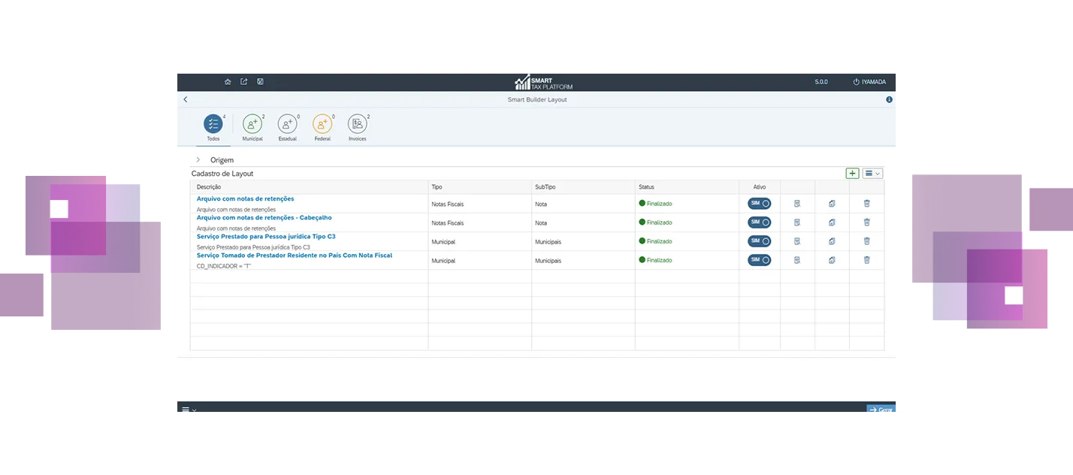Image resolution: width=1073 pixels, height=475 pixels.
Task: Click the Status column header
Action: click(646, 186)
